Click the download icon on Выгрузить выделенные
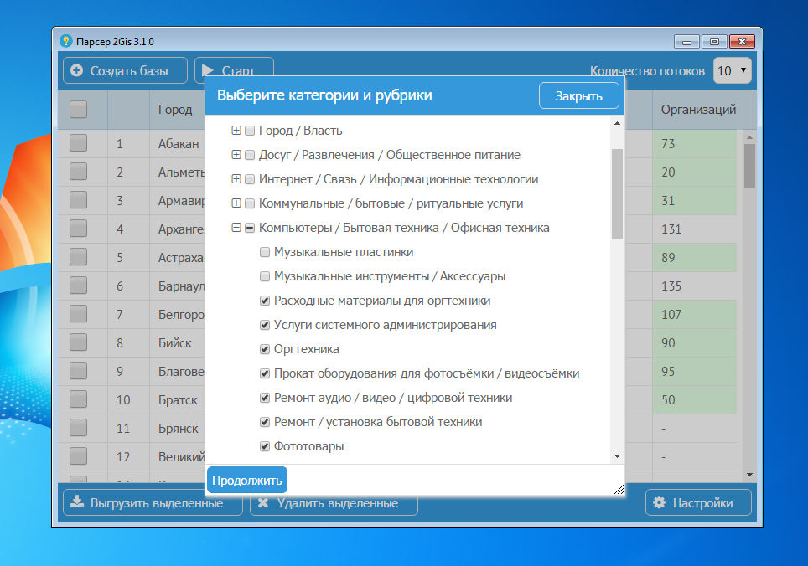Viewport: 808px width, 566px height. pos(77,503)
